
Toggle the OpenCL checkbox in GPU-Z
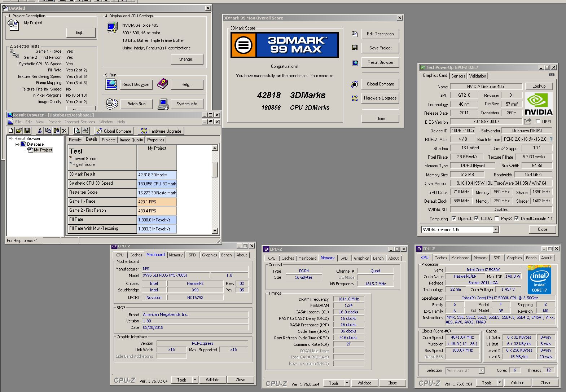[x=454, y=219]
